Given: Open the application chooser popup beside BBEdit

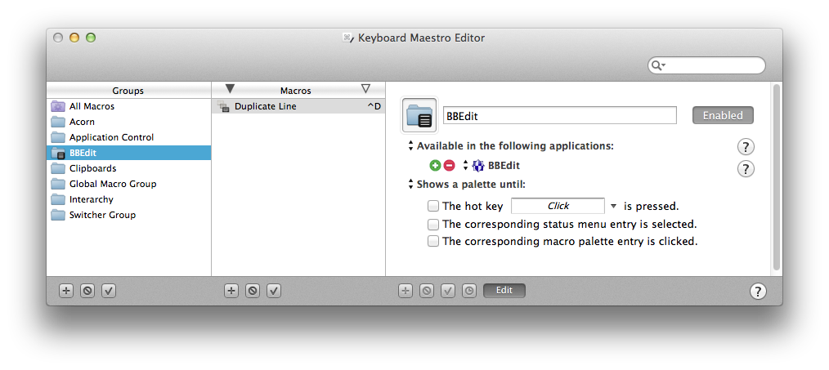Looking at the screenshot, I should [x=465, y=166].
